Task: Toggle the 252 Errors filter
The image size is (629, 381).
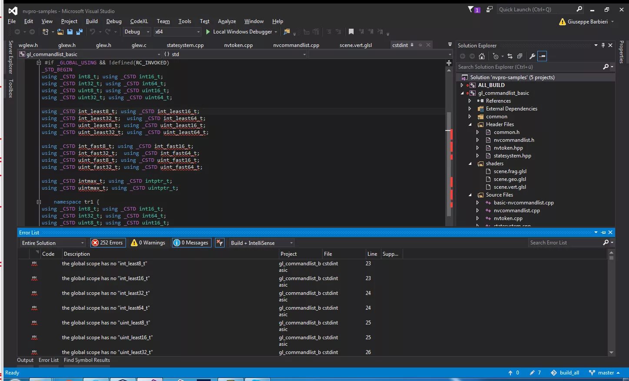Action: [108, 243]
